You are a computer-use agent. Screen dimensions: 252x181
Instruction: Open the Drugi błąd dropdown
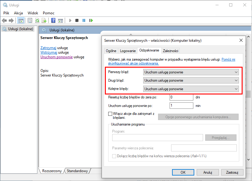[x=191, y=80]
